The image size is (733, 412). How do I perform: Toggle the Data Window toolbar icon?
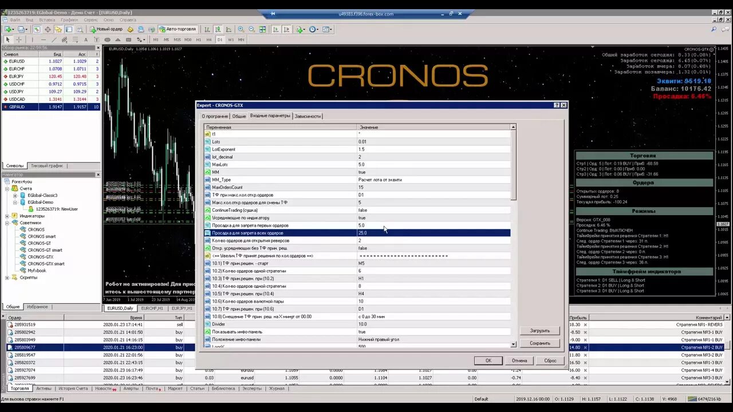48,29
